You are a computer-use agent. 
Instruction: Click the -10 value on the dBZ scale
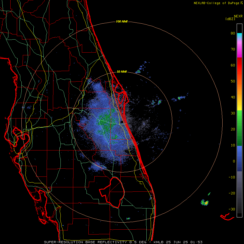coord(232,177)
